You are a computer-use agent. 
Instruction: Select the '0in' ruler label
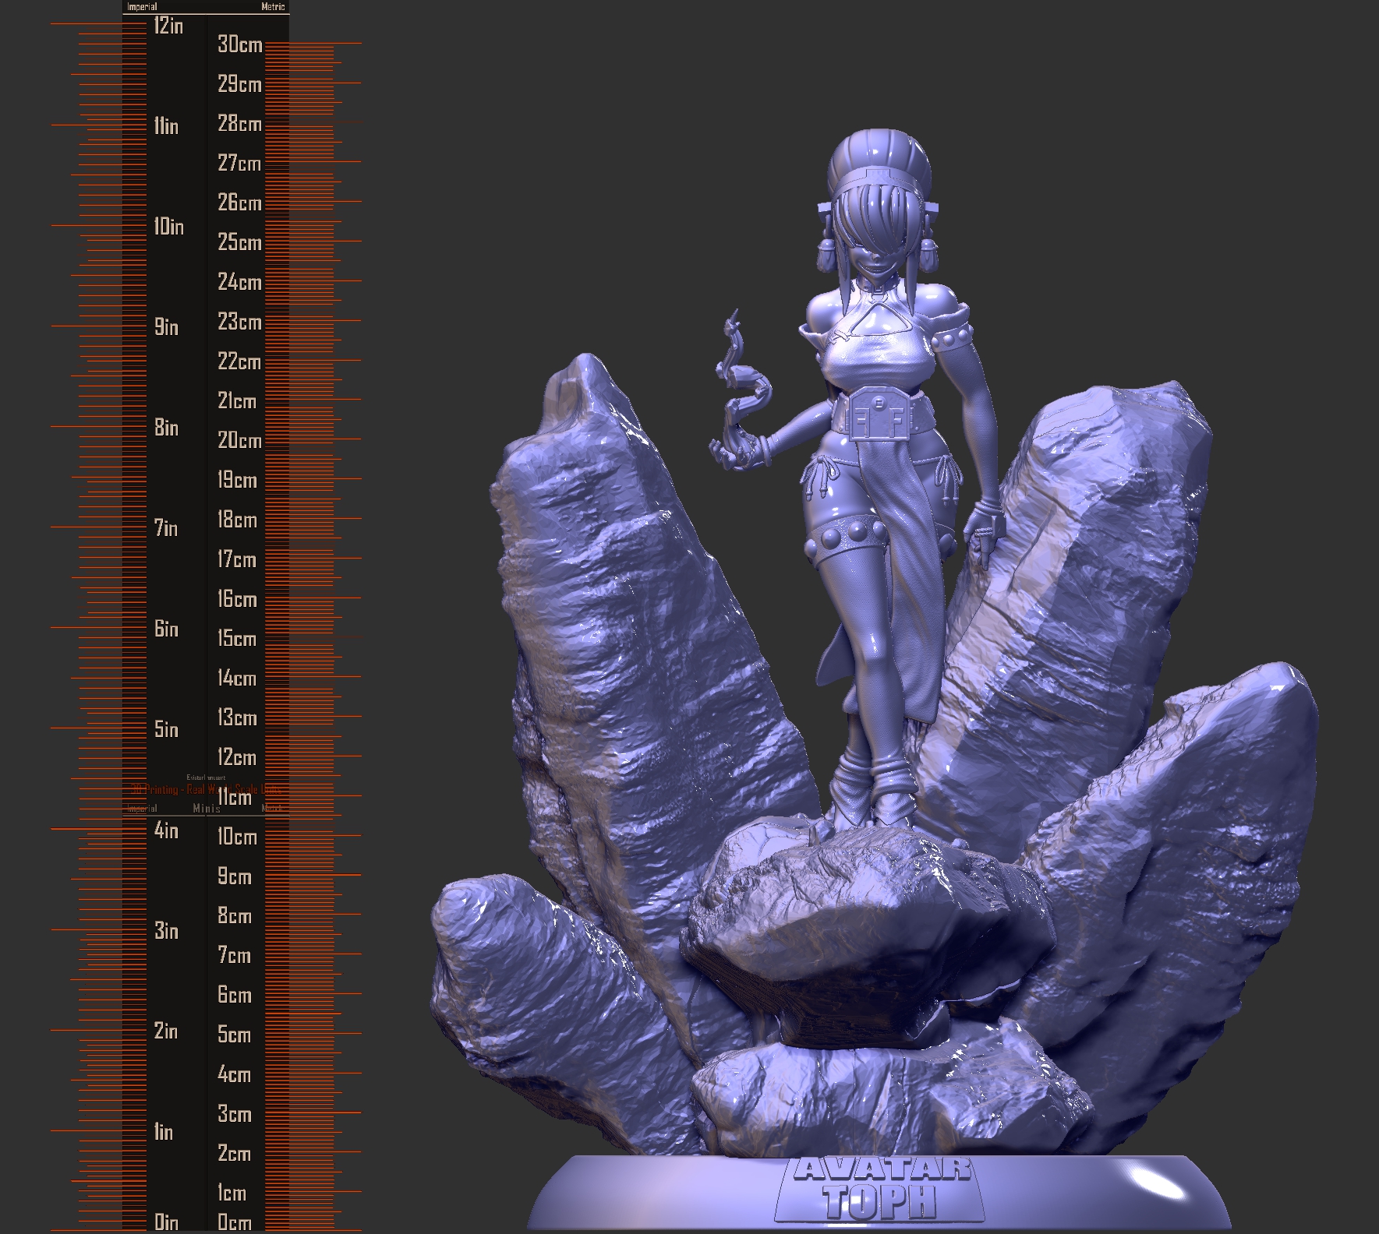166,1222
